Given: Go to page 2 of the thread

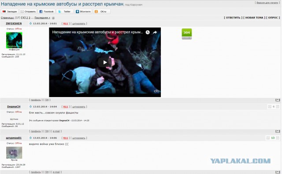Looking at the screenshot, I should point(27,18).
